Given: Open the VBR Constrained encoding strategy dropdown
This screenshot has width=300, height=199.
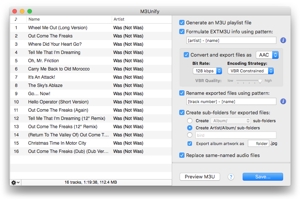Looking at the screenshot, I should point(250,71).
